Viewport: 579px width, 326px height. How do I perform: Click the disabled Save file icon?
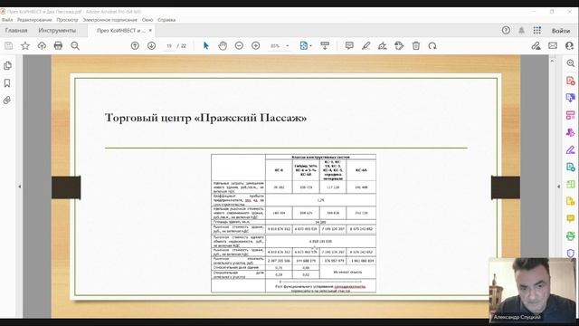(8, 46)
